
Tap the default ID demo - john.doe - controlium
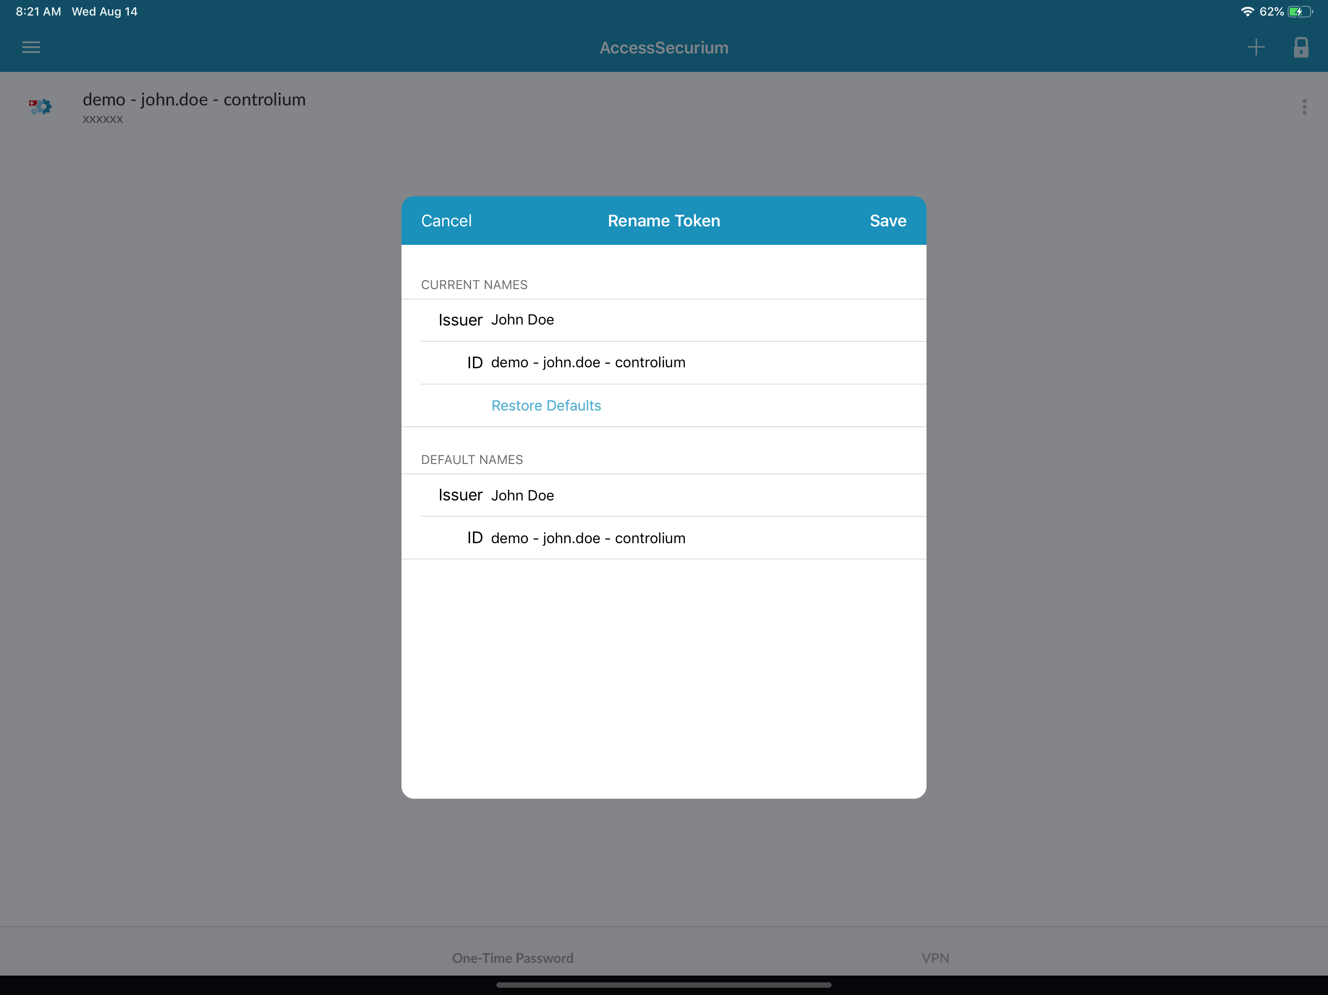tap(588, 538)
